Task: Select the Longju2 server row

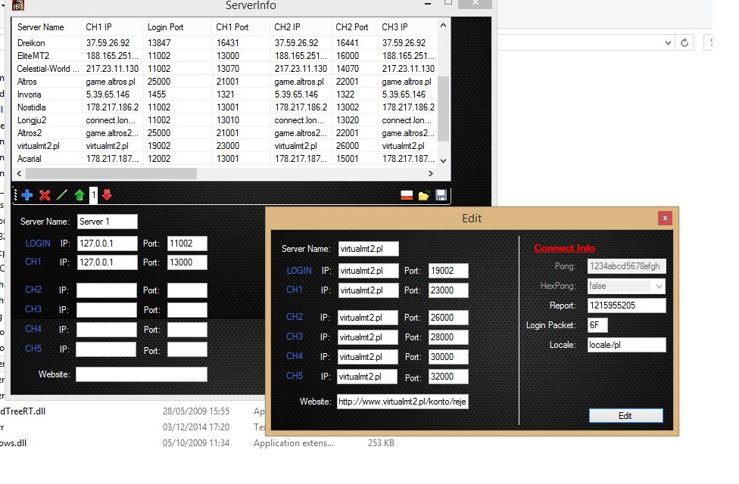Action: (x=226, y=120)
